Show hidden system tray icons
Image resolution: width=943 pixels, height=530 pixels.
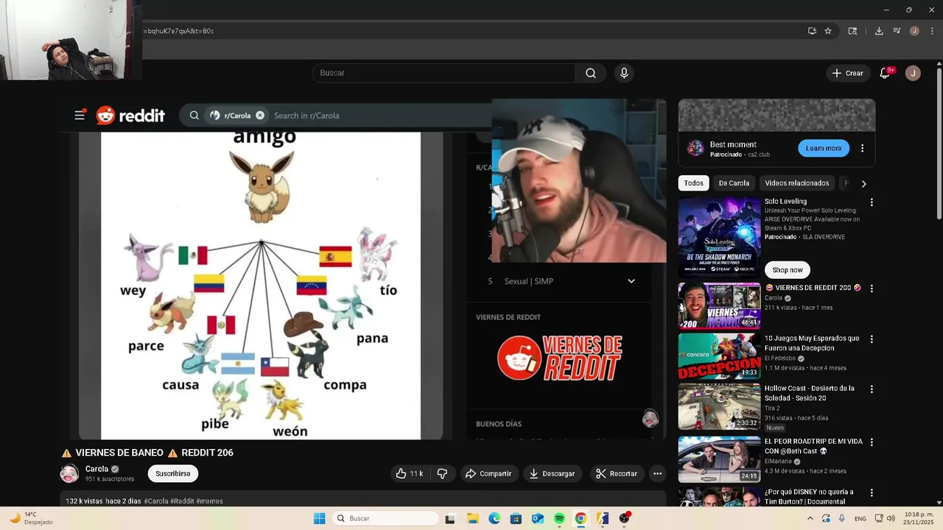pos(810,518)
